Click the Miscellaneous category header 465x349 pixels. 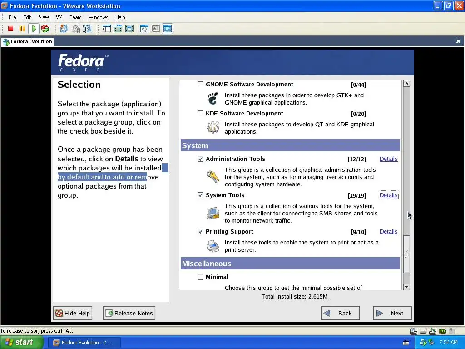click(290, 264)
